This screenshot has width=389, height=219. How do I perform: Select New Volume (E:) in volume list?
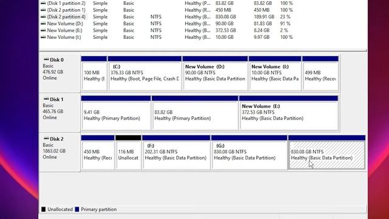[x=65, y=30]
